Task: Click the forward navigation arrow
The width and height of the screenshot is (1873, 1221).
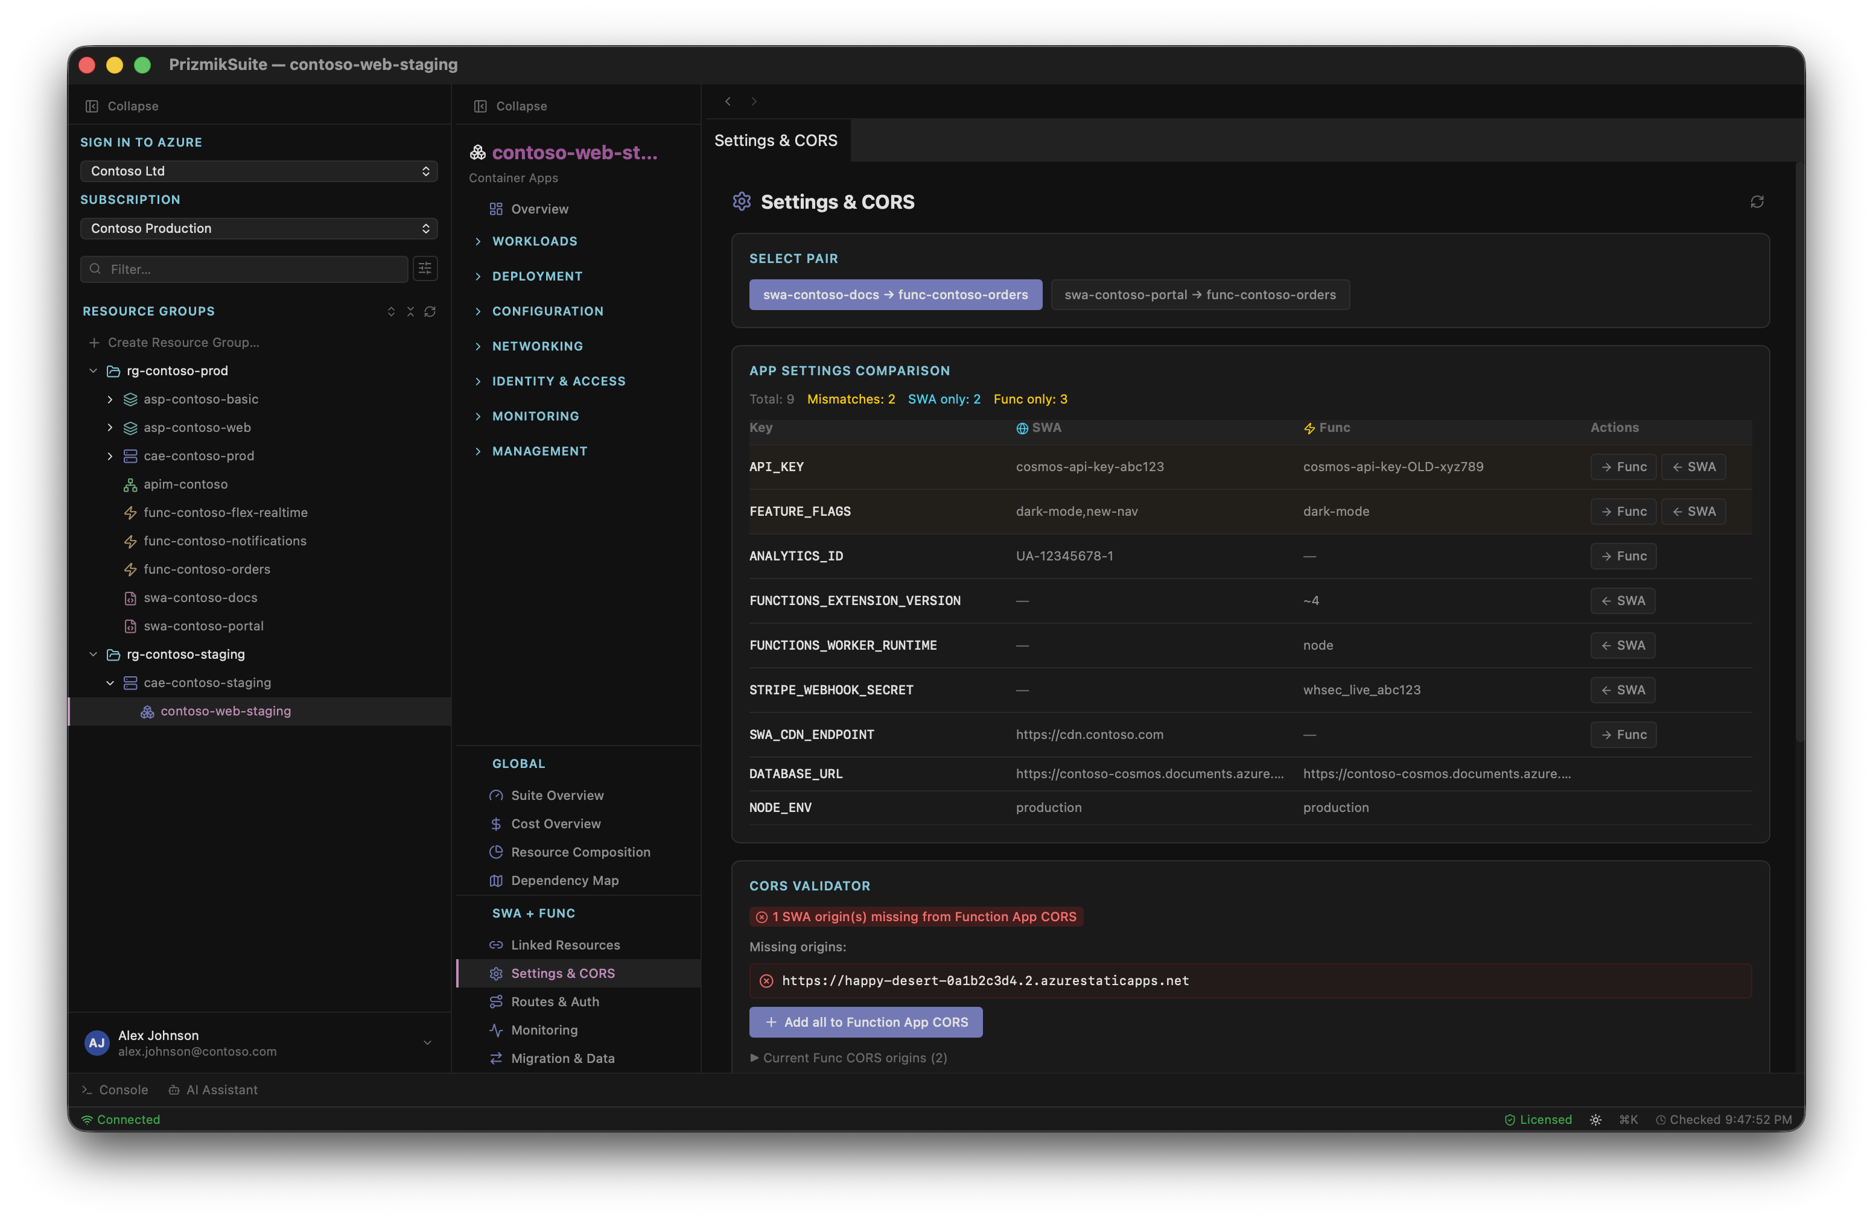Action: [x=754, y=101]
